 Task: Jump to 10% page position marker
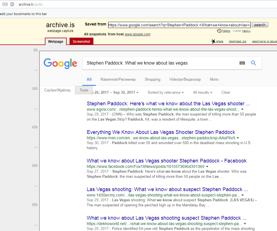pos(35,88)
